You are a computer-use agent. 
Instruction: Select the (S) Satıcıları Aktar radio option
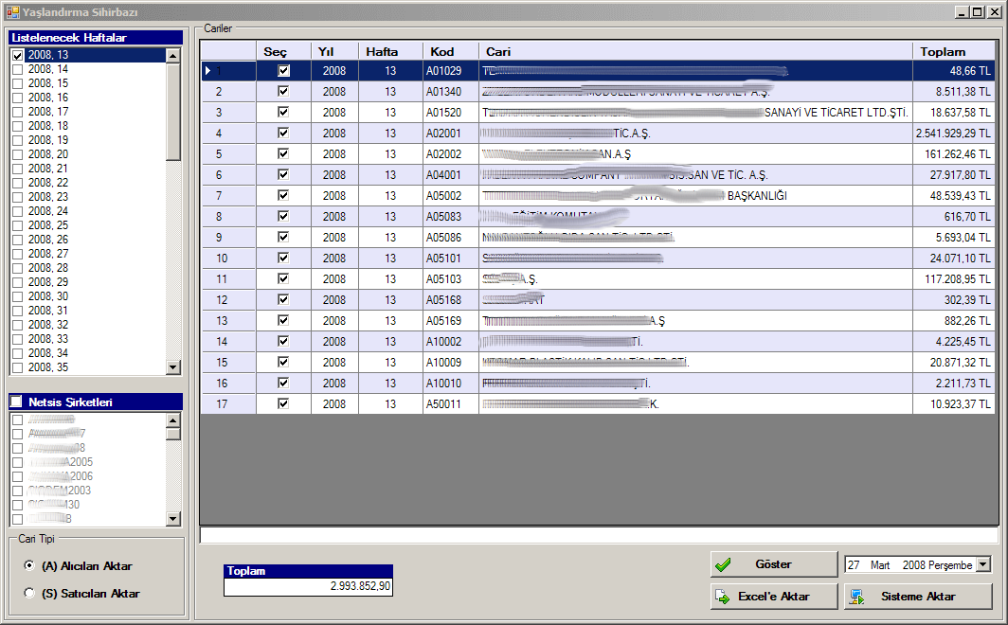(x=29, y=594)
